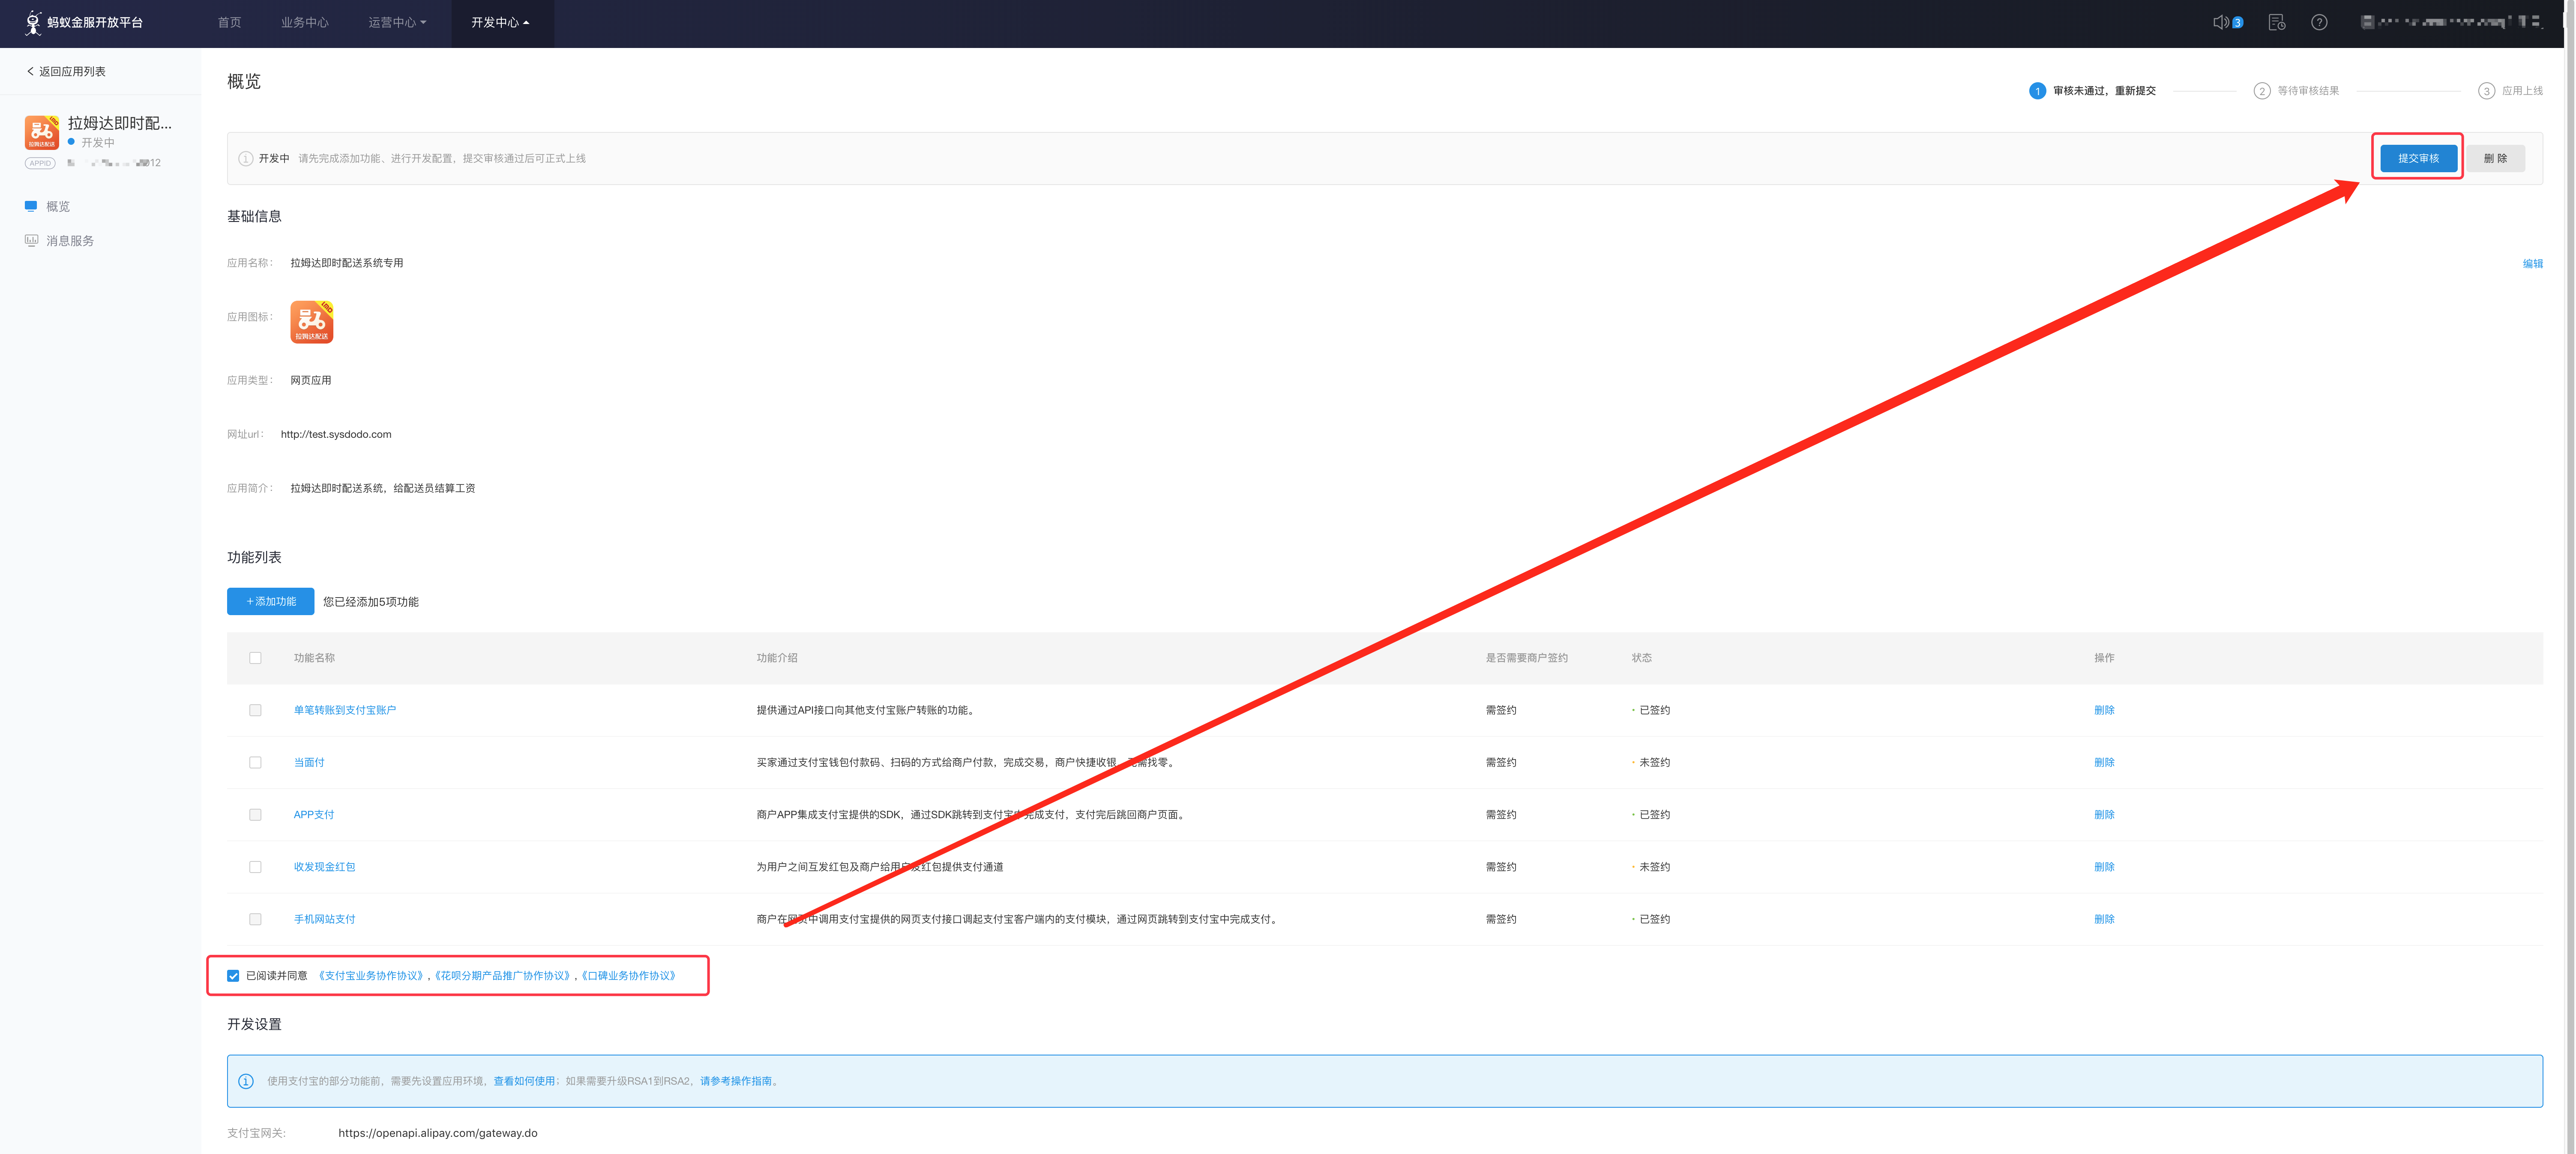Click the 状态 column header

click(x=1642, y=658)
